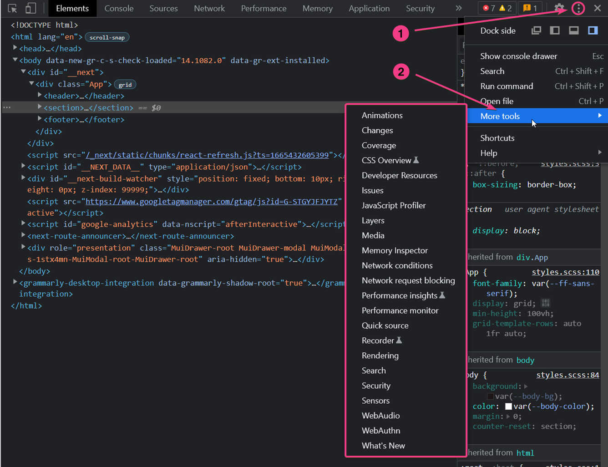
Task: Dock DevTools to the bottom
Action: [574, 30]
